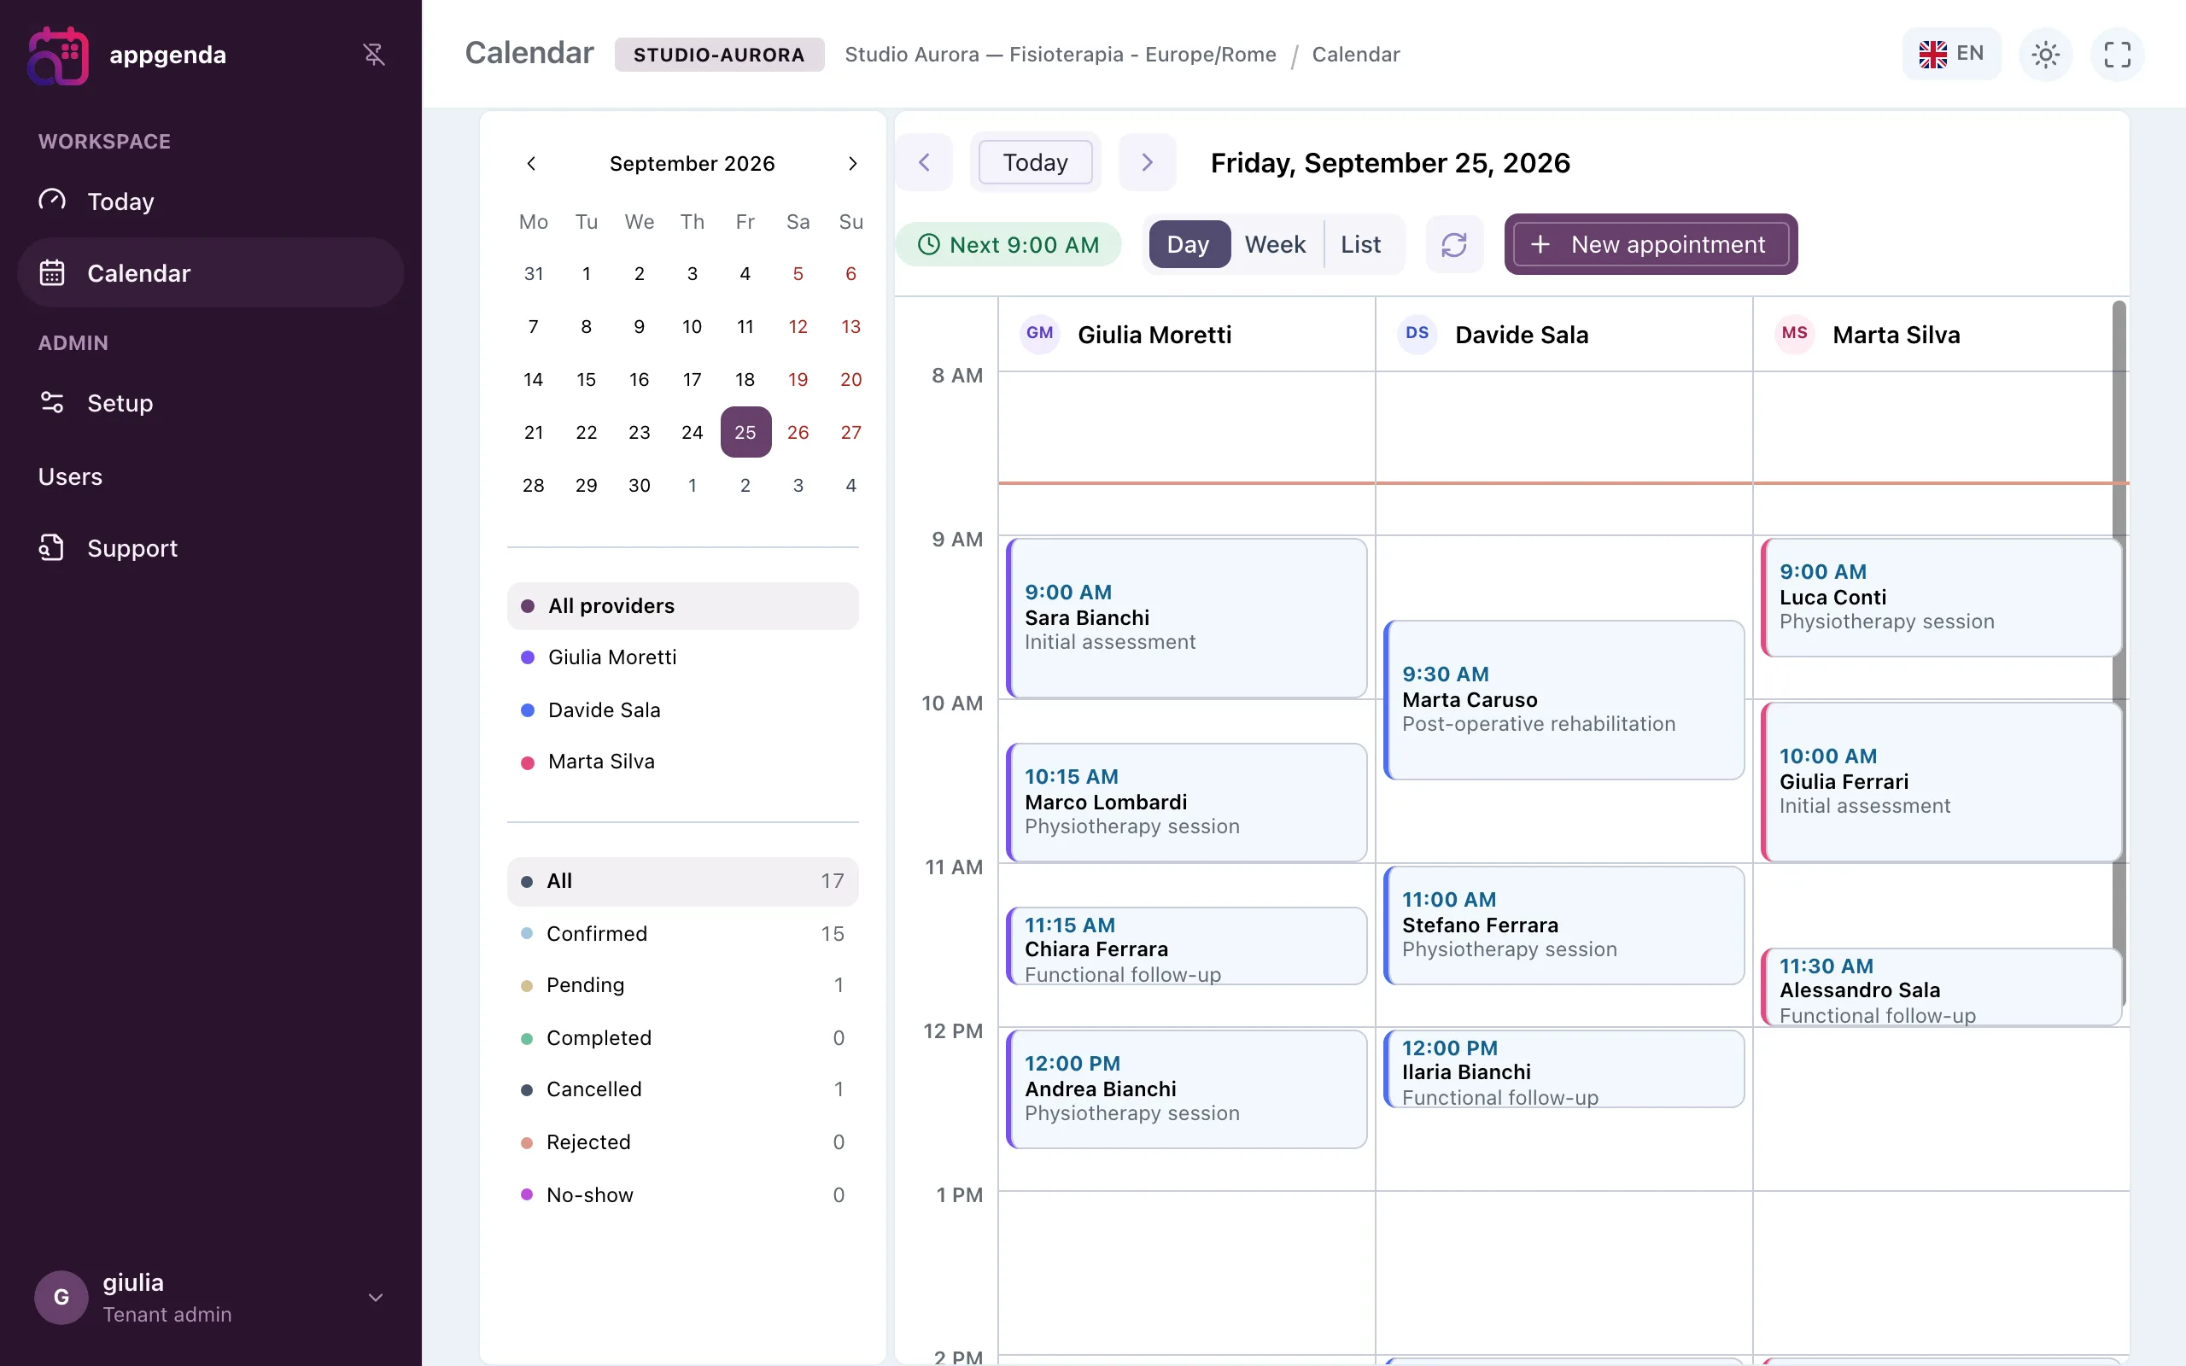Switch to Day view
The width and height of the screenshot is (2186, 1366).
coord(1189,245)
